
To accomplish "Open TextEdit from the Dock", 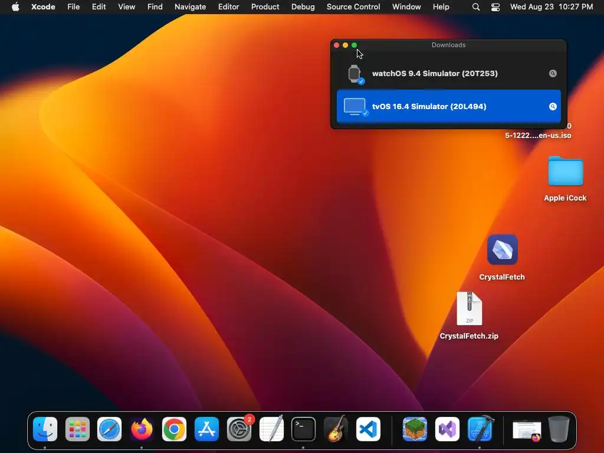I will click(x=271, y=429).
